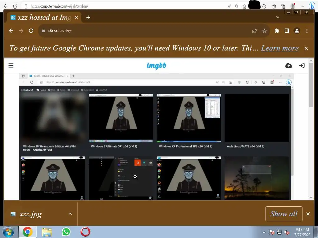The height and width of the screenshot is (238, 318).
Task: Open Edge profile avatar
Action: [293, 6]
